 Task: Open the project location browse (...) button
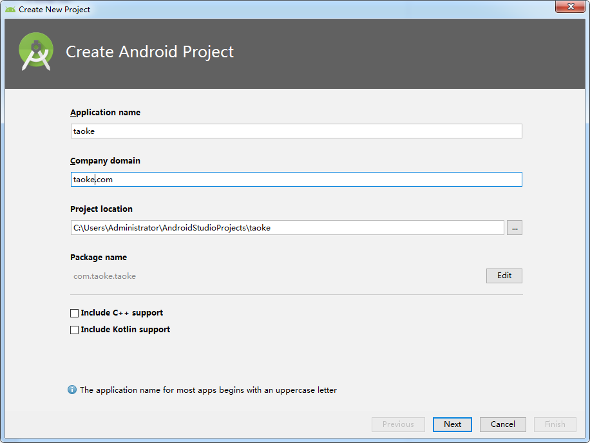(x=515, y=228)
